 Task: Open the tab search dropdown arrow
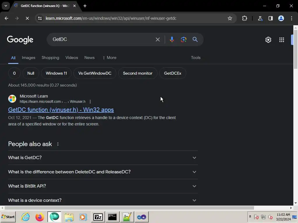coord(6,6)
